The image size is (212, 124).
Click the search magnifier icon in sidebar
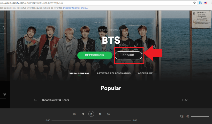[x=4, y=28]
